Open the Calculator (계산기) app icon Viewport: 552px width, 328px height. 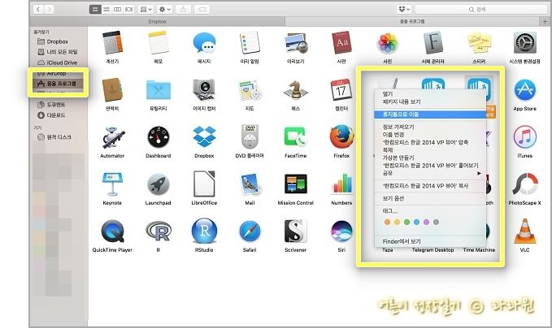coord(112,42)
